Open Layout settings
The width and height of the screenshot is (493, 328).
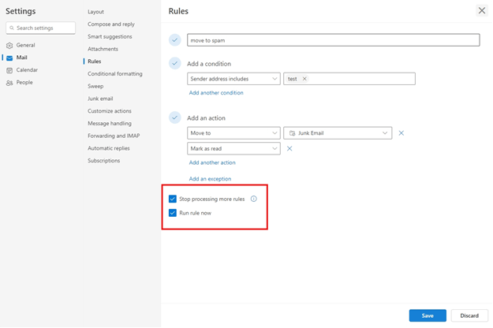(x=96, y=12)
